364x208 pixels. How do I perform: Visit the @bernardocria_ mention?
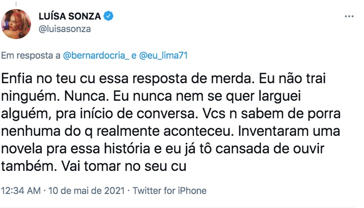click(x=97, y=55)
